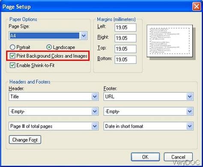This screenshot has height=167, width=203.
Task: Click the Right margin field
Action: click(125, 38)
